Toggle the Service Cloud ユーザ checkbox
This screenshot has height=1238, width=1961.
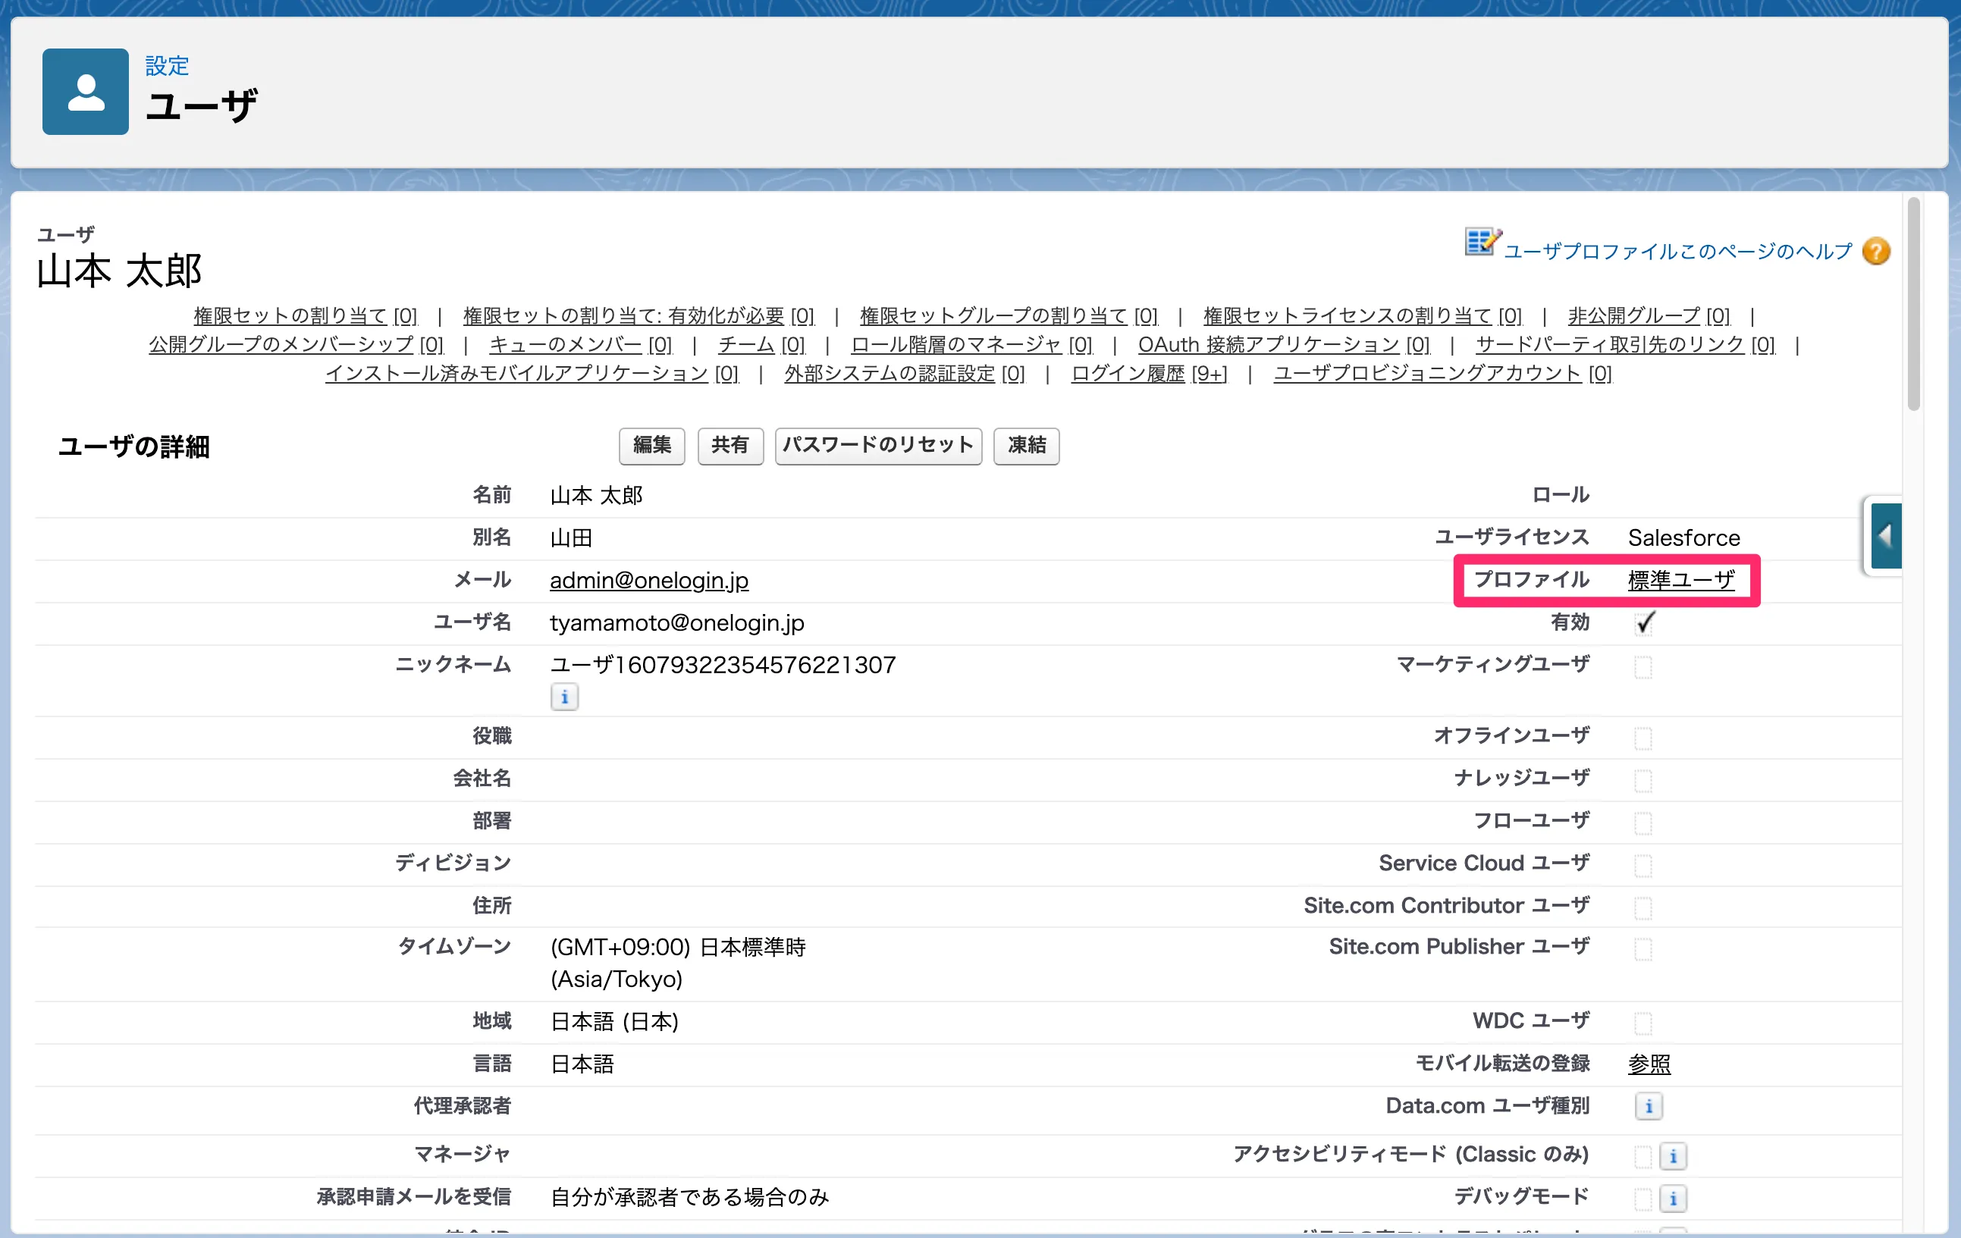pos(1643,864)
